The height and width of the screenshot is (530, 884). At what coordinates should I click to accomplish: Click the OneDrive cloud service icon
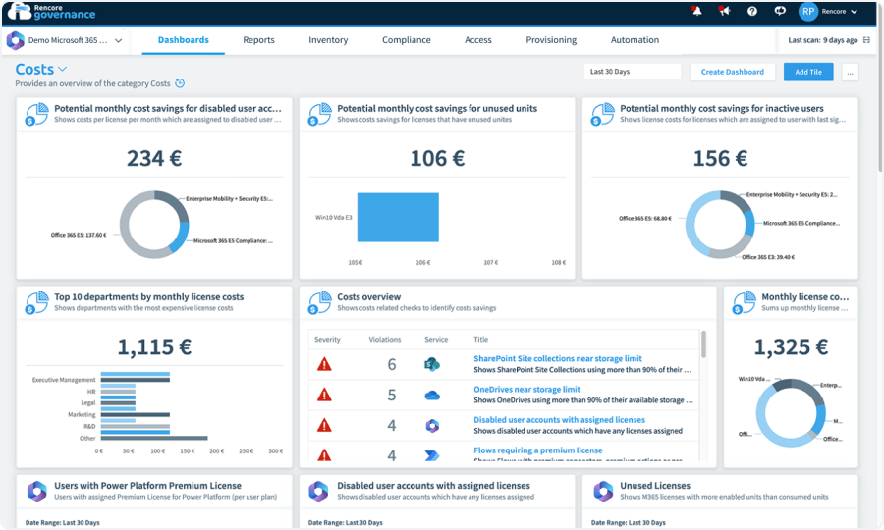[432, 395]
